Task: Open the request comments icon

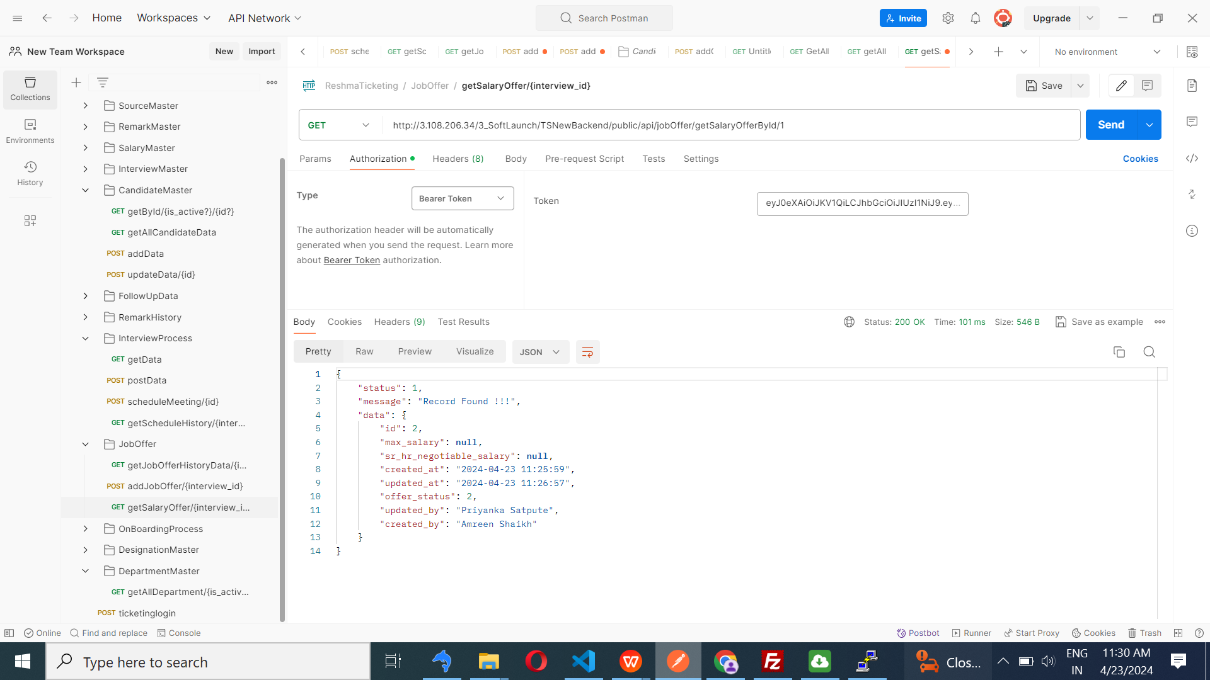Action: pyautogui.click(x=1147, y=86)
